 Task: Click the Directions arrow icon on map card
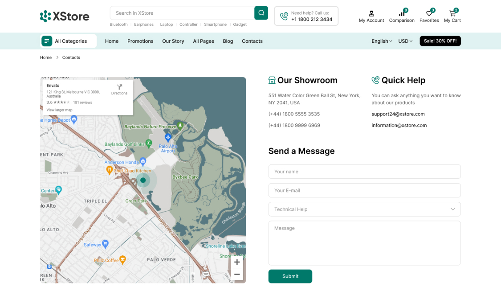(119, 87)
